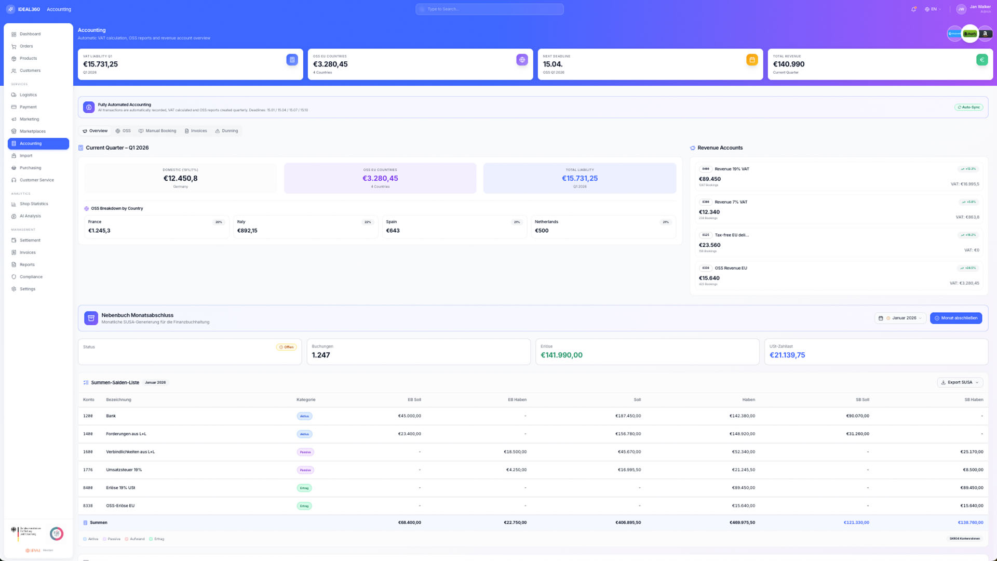
Task: Click the Compliance shield icon in sidebar
Action: 14,277
